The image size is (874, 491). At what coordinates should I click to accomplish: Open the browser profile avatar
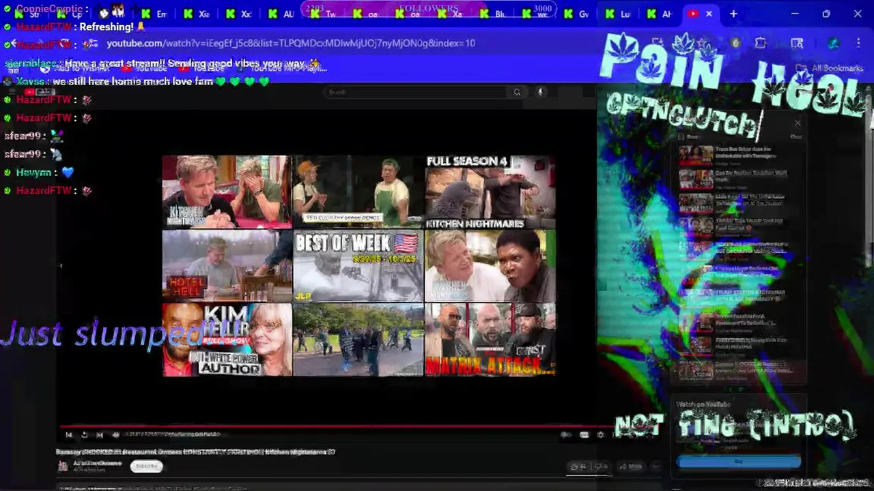(833, 43)
